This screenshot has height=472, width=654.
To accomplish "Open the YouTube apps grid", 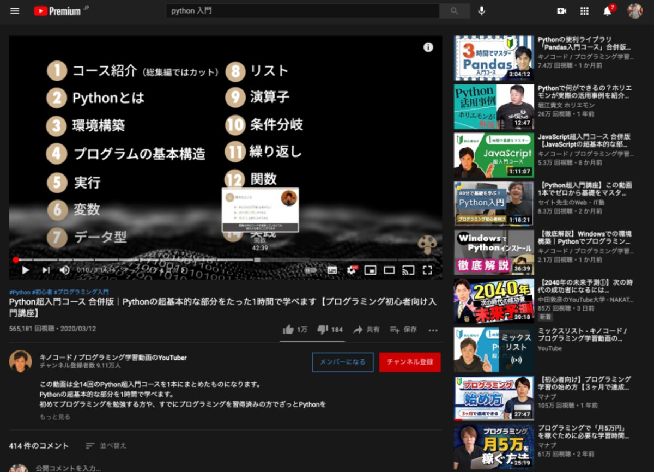I will pyautogui.click(x=584, y=11).
